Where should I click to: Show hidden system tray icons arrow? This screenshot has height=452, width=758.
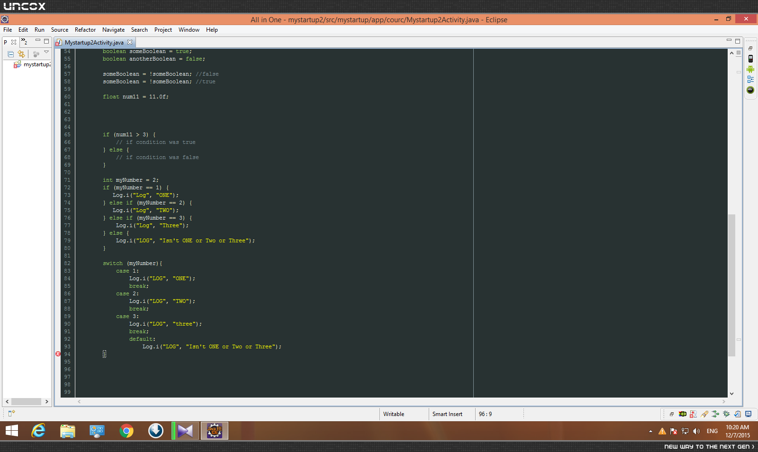coord(650,431)
